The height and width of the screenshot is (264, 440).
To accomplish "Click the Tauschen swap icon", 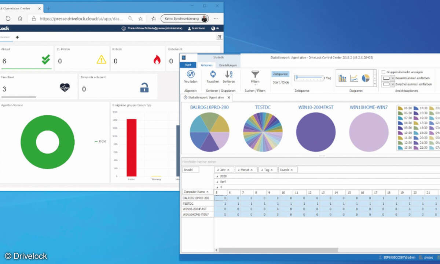I will tap(213, 74).
